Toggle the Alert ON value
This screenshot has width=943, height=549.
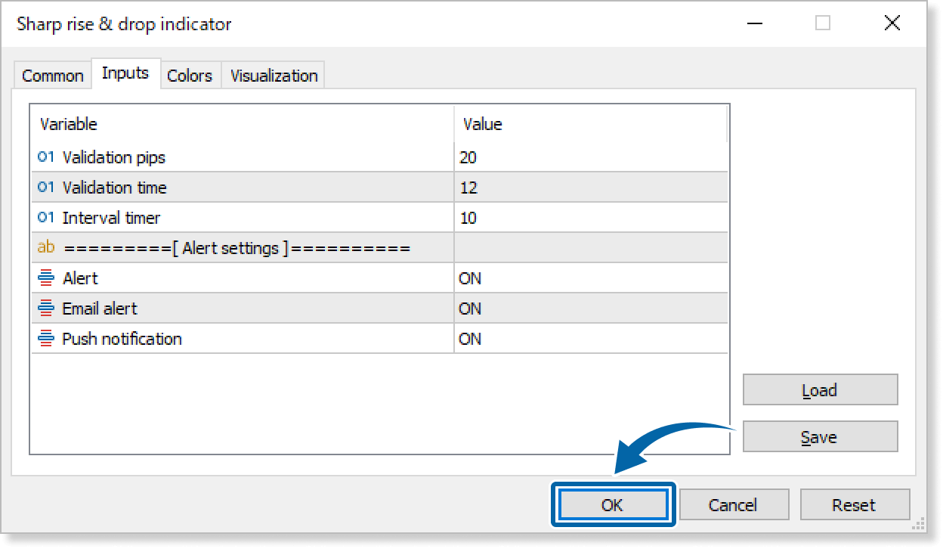(470, 278)
